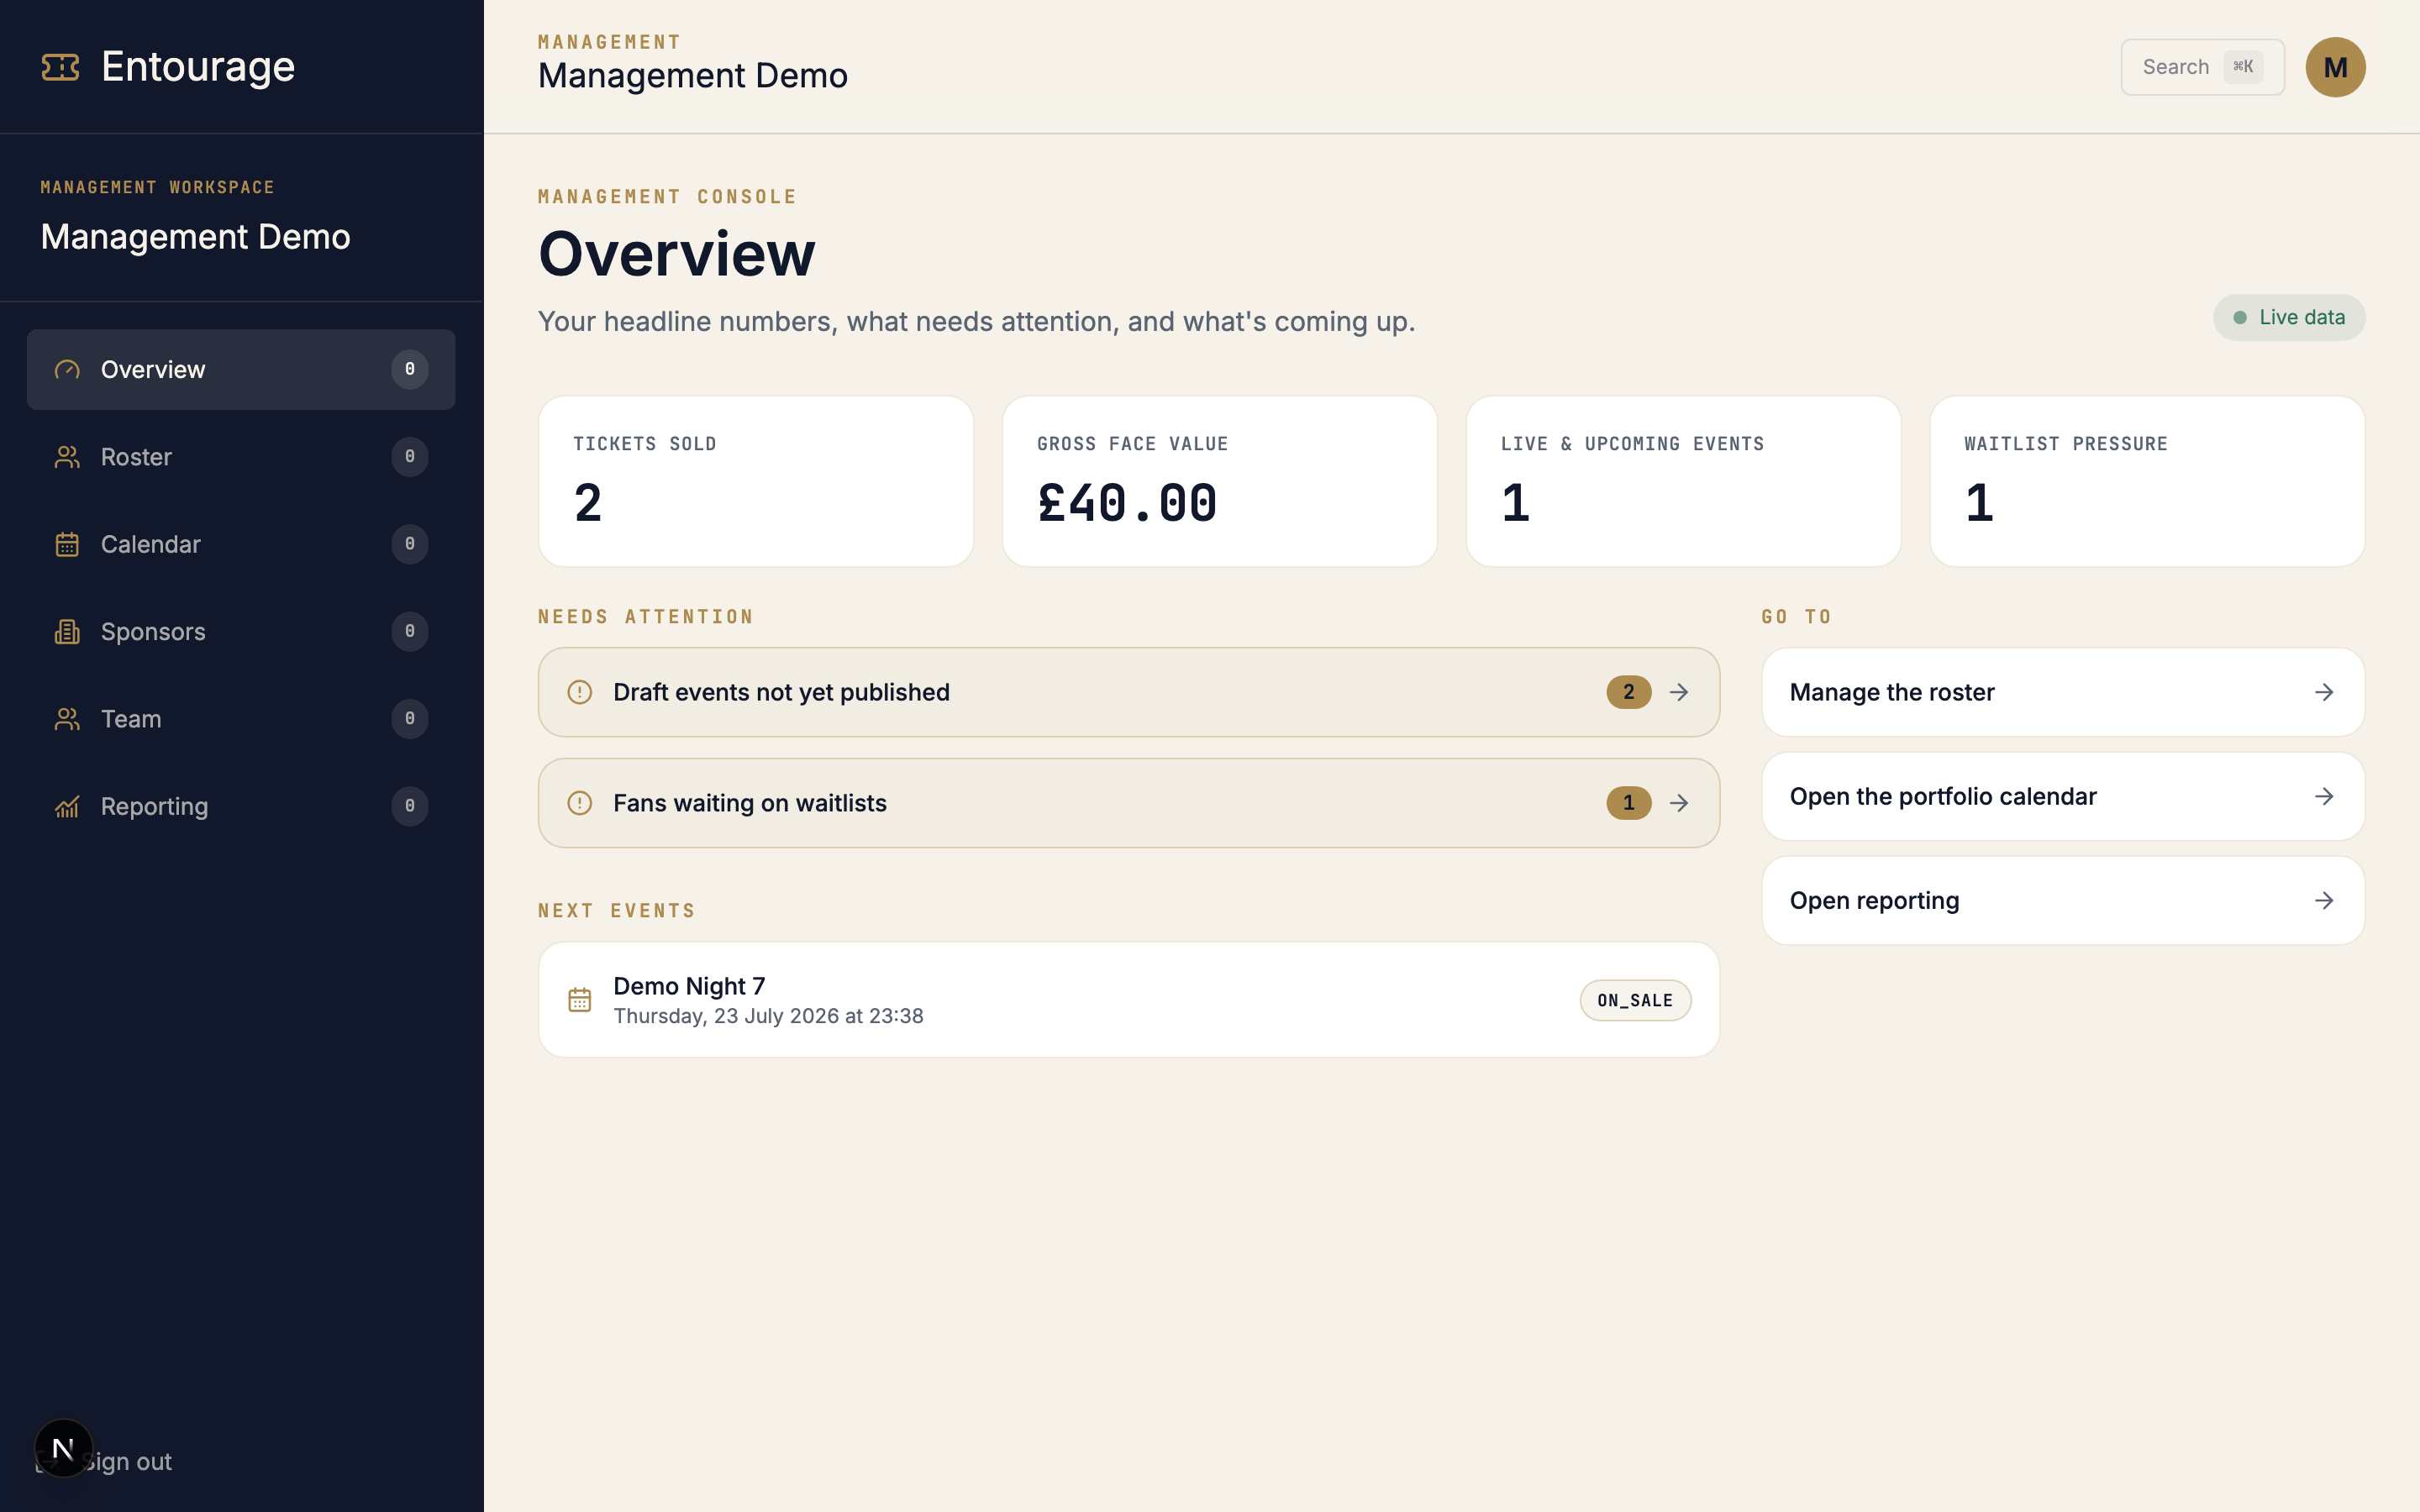Click the Team count badge
The image size is (2420, 1512).
tap(410, 719)
